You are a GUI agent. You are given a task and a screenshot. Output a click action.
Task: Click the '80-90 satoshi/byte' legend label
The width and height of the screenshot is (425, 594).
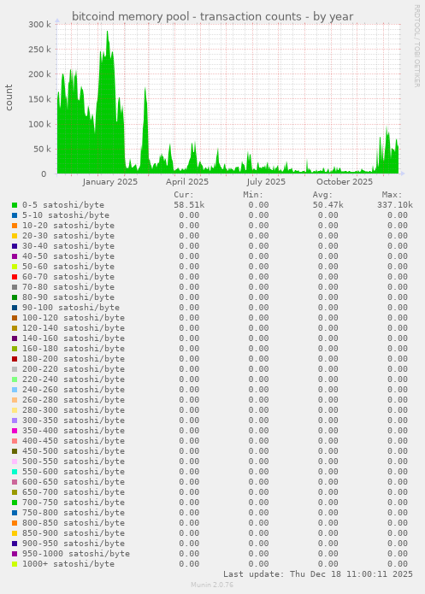coord(68,297)
